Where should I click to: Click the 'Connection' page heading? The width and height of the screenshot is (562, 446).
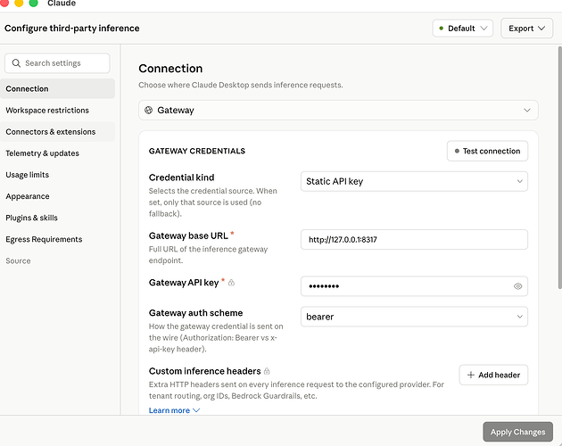tap(170, 69)
